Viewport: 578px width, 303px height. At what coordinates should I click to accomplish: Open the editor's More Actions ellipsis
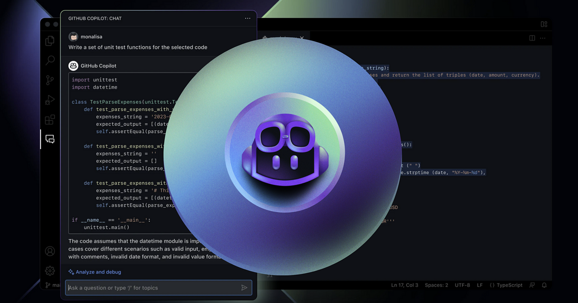pyautogui.click(x=544, y=38)
